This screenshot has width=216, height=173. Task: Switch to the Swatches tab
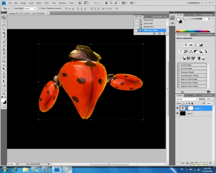coord(189,15)
